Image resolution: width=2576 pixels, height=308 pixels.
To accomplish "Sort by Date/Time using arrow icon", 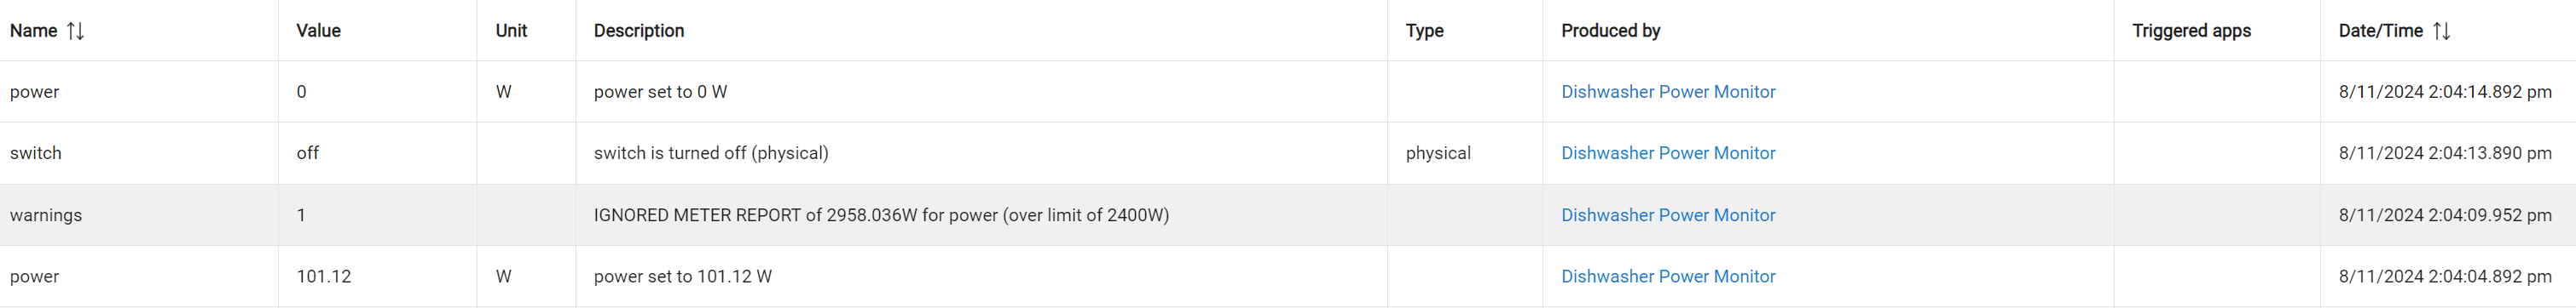I will pyautogui.click(x=2441, y=31).
